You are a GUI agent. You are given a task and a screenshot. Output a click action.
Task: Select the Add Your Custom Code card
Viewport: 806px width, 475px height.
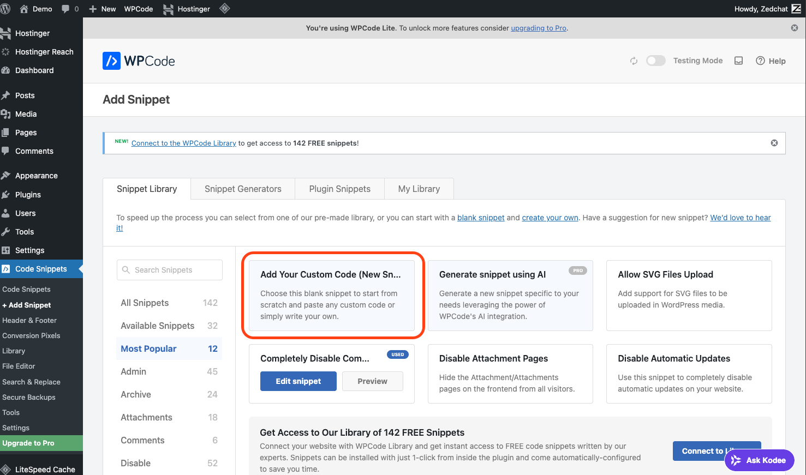pos(332,295)
